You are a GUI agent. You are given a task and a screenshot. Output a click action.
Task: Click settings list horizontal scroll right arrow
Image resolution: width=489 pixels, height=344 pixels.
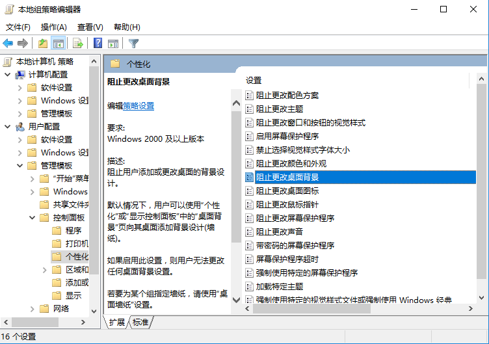[x=471, y=308]
